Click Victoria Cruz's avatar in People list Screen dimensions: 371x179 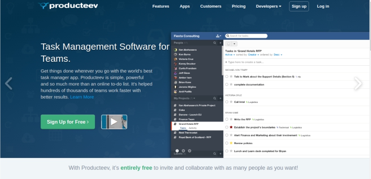point(175,59)
